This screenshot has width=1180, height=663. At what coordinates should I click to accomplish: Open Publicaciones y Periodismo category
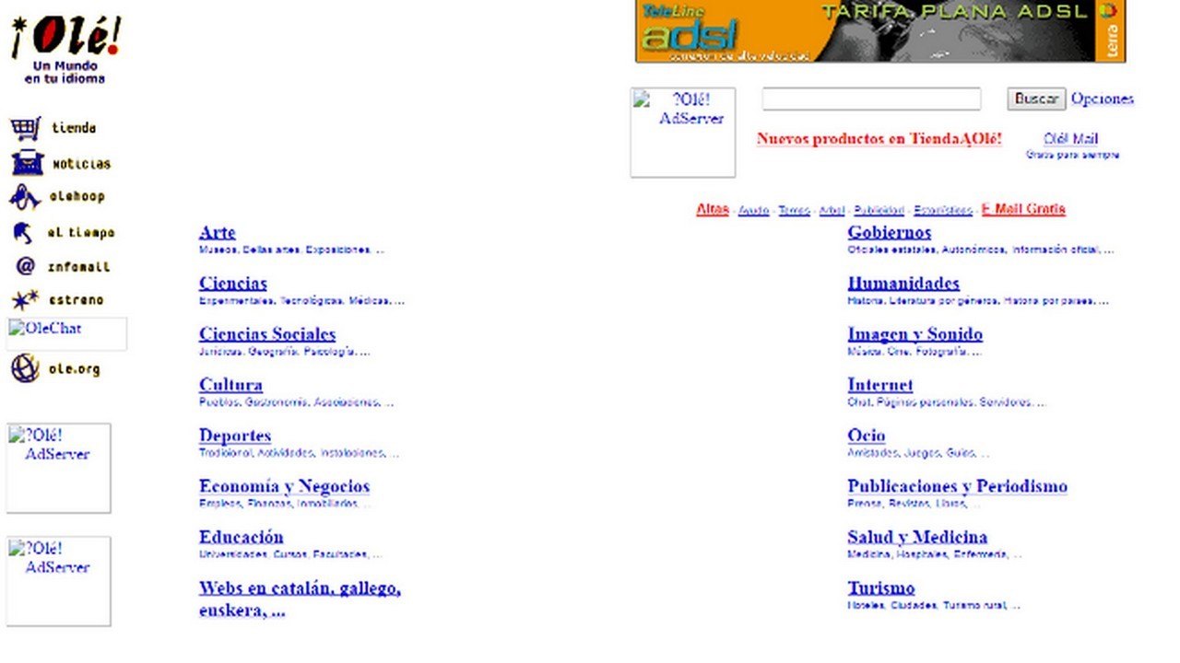coord(958,485)
